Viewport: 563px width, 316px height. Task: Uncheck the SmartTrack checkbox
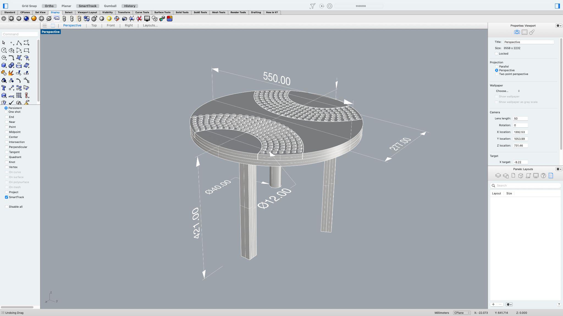[x=7, y=197]
